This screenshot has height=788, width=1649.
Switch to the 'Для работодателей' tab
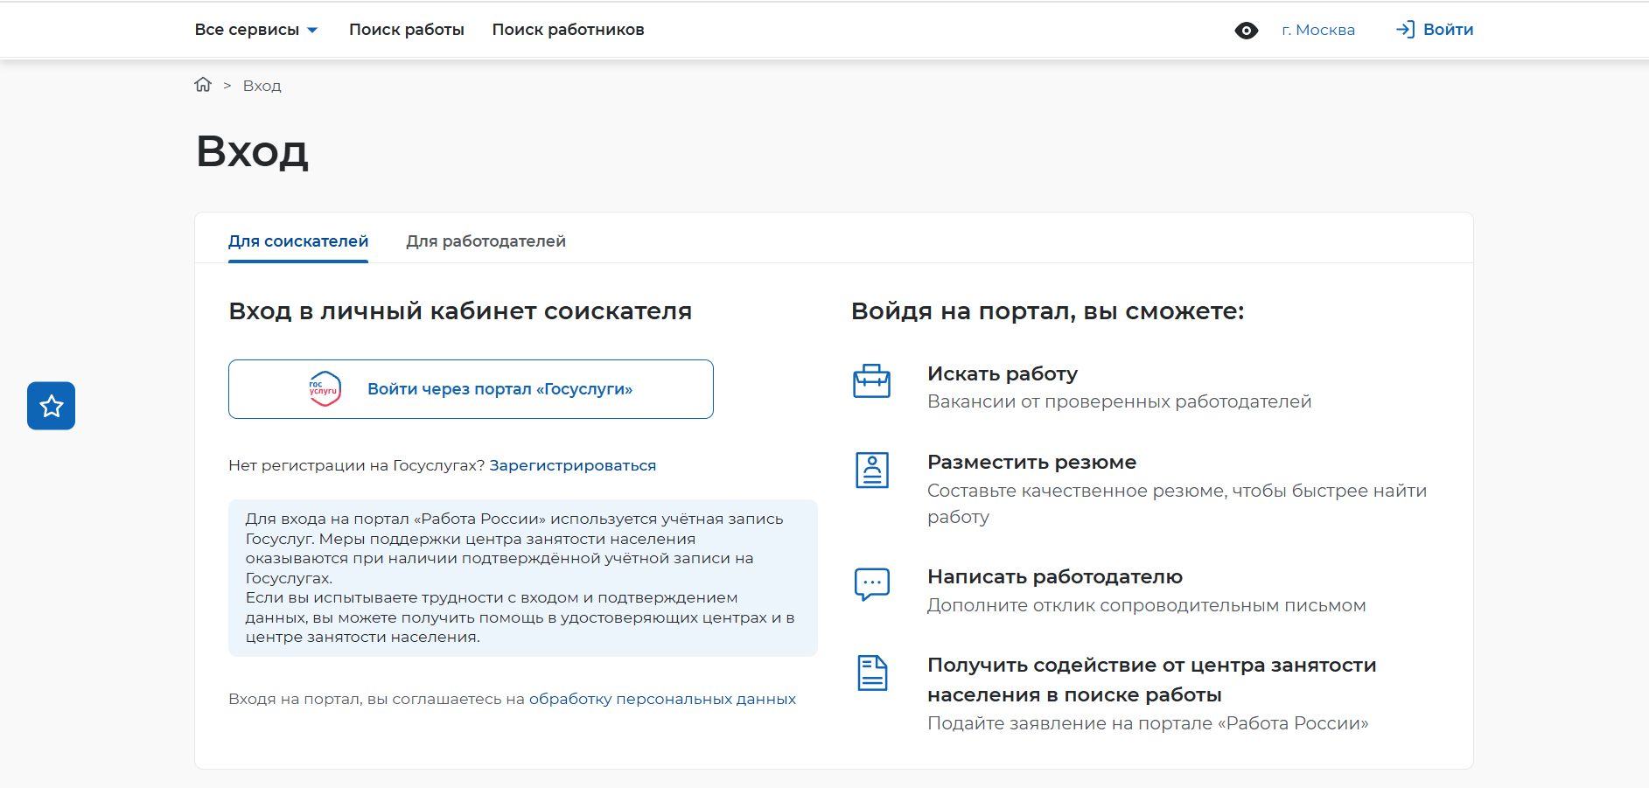pos(486,241)
